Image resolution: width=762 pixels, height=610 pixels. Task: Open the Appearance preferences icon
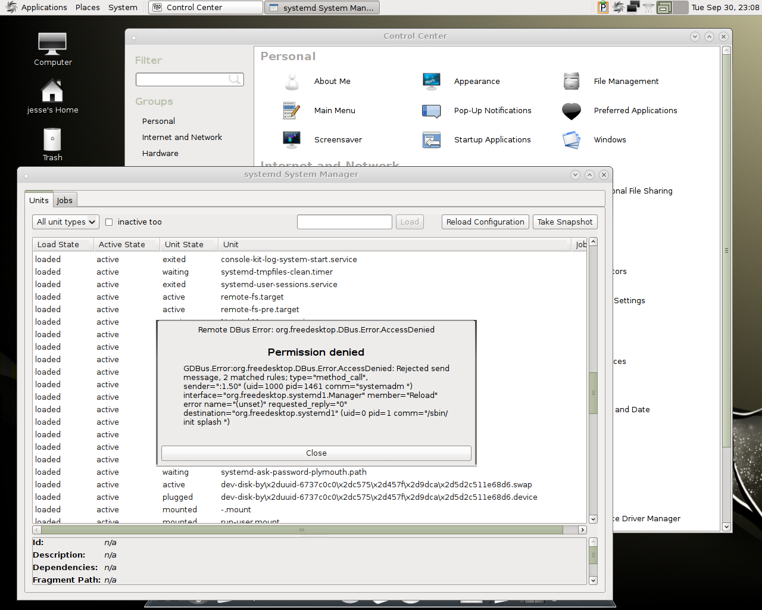coord(431,81)
